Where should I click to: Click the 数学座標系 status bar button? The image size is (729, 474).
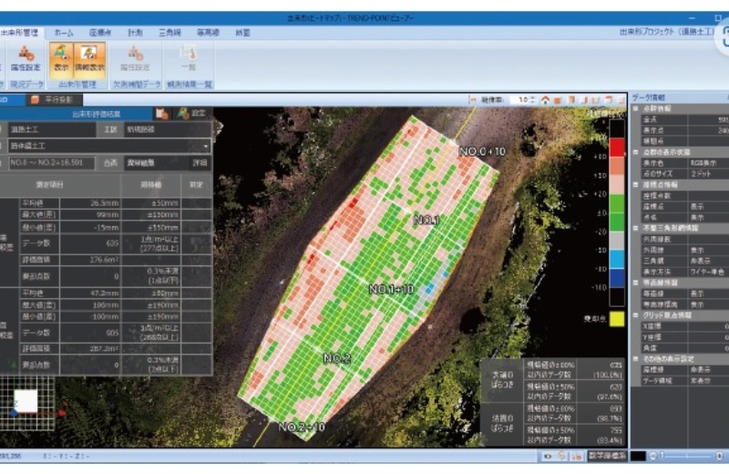(607, 457)
